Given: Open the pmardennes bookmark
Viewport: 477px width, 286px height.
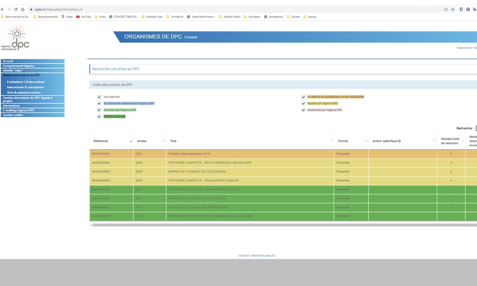Looking at the screenshot, I should coord(273,17).
